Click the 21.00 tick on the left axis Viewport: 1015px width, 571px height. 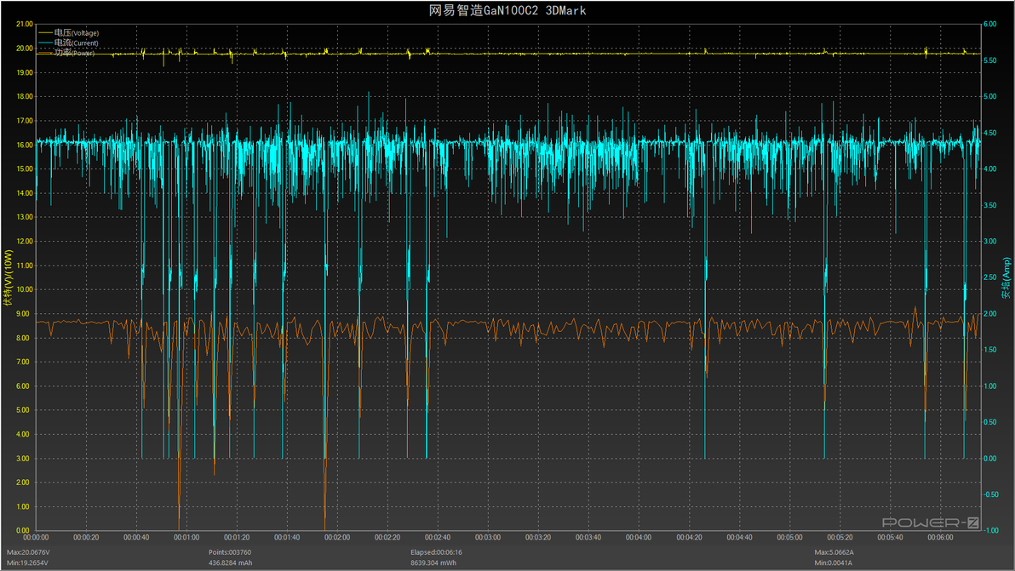click(25, 24)
